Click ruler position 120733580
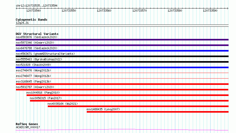This screenshot has width=236, height=133. tap(175, 11)
